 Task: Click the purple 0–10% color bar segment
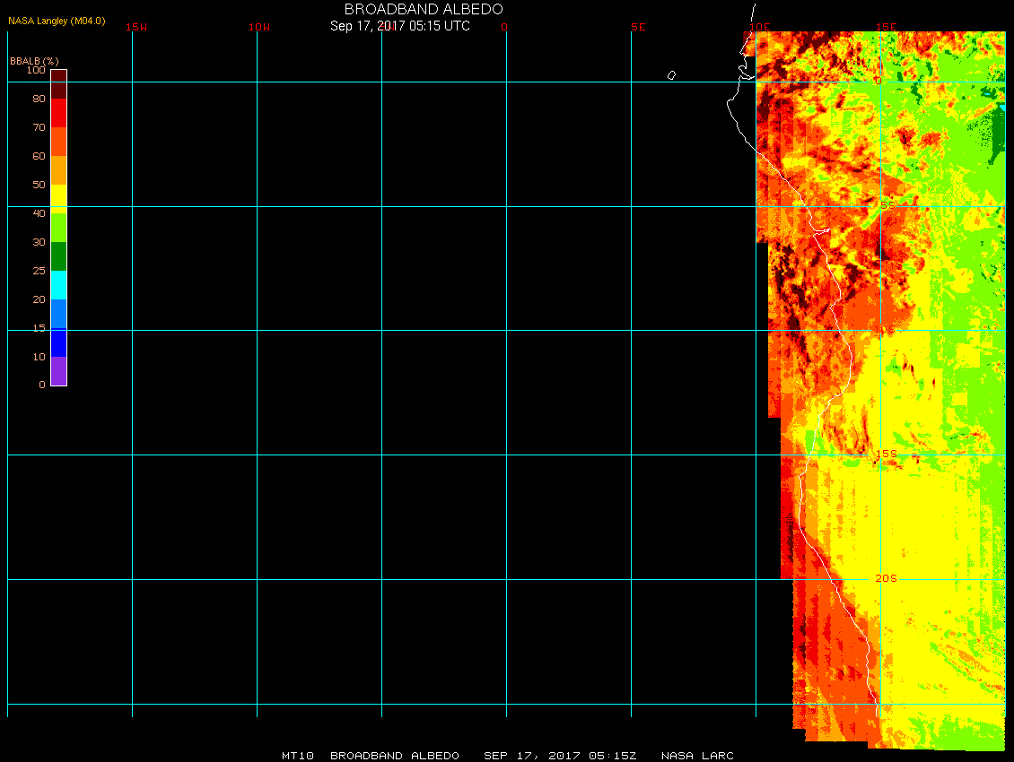pos(58,370)
